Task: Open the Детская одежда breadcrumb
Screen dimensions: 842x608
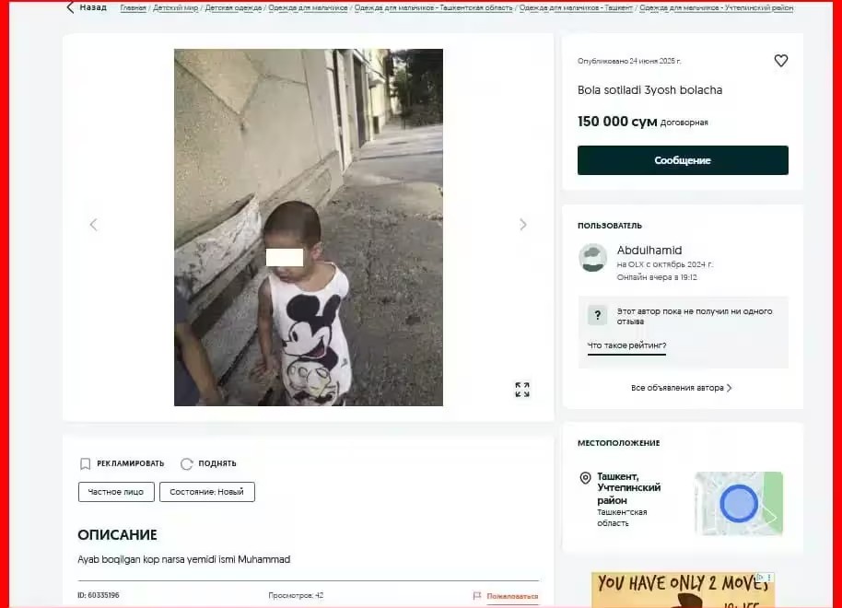Action: point(233,7)
